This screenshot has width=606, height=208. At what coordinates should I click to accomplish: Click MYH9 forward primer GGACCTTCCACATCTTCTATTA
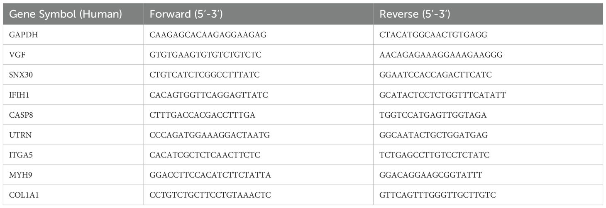210,175
